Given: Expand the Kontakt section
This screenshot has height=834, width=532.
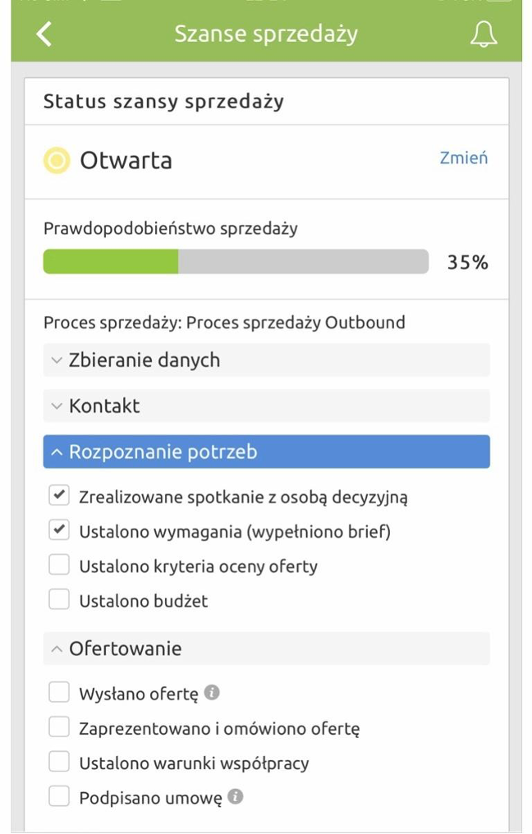Looking at the screenshot, I should (266, 406).
